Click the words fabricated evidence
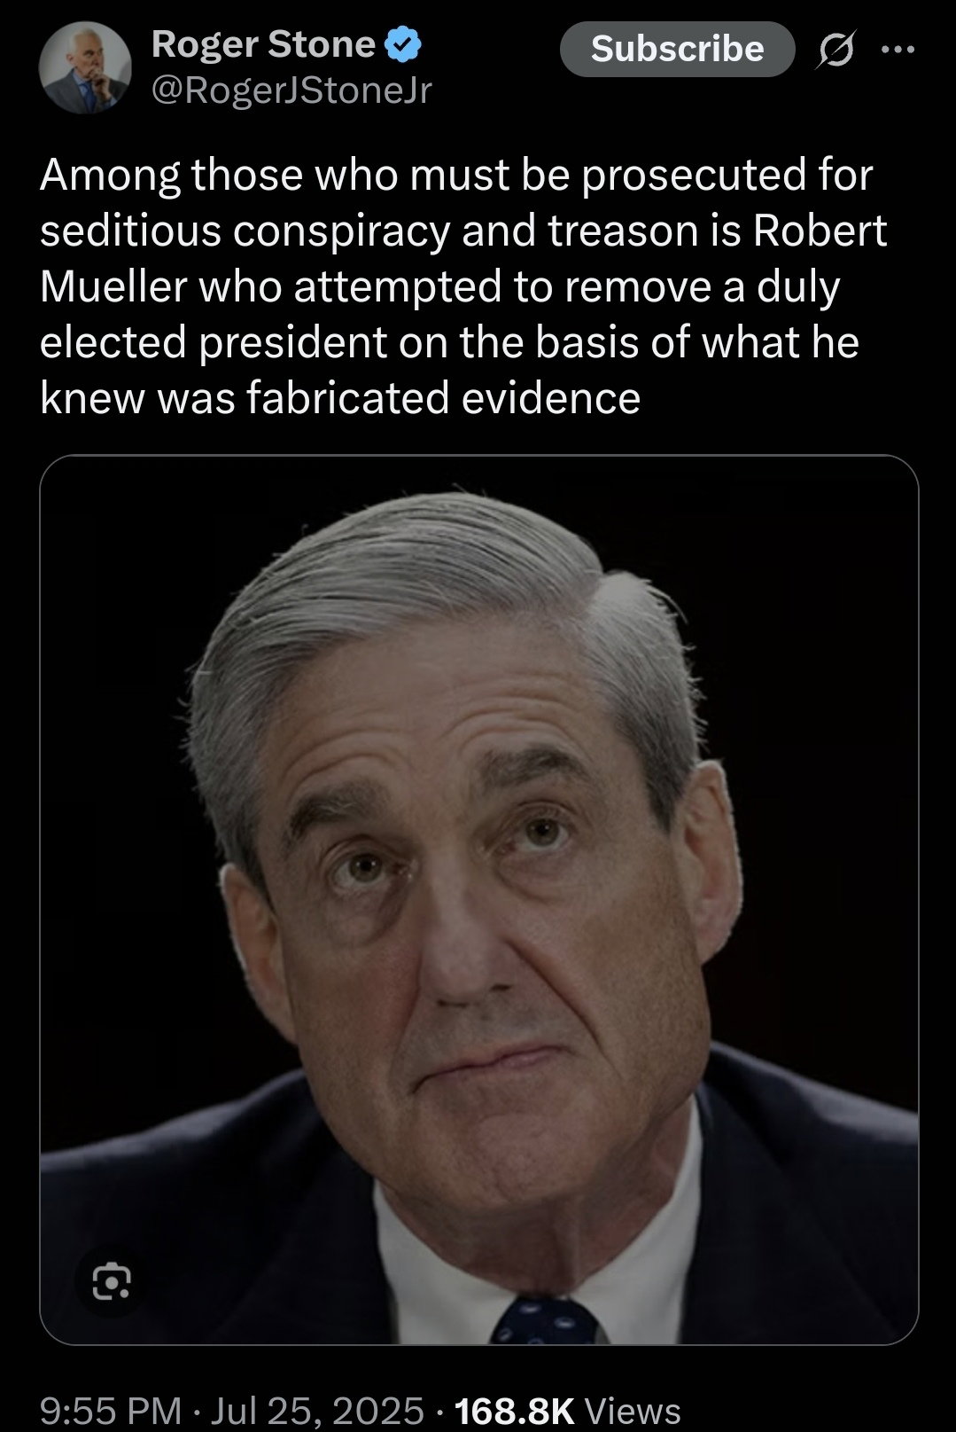The height and width of the screenshot is (1432, 956). click(443, 397)
